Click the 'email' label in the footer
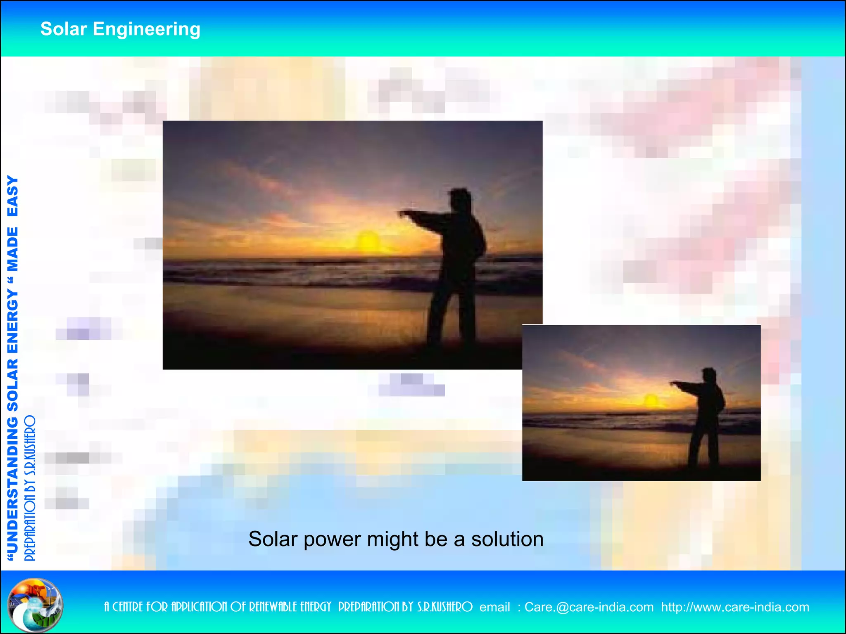This screenshot has height=634, width=846. 494,607
